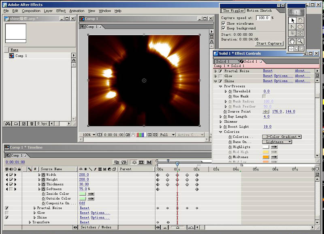Pick Midtones color with its eyedropper

click(x=274, y=157)
